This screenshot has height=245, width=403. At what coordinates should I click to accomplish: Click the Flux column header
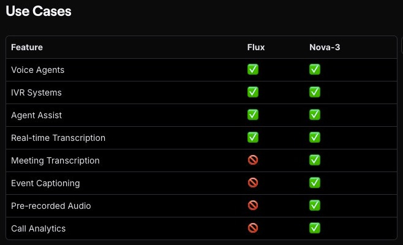[256, 47]
